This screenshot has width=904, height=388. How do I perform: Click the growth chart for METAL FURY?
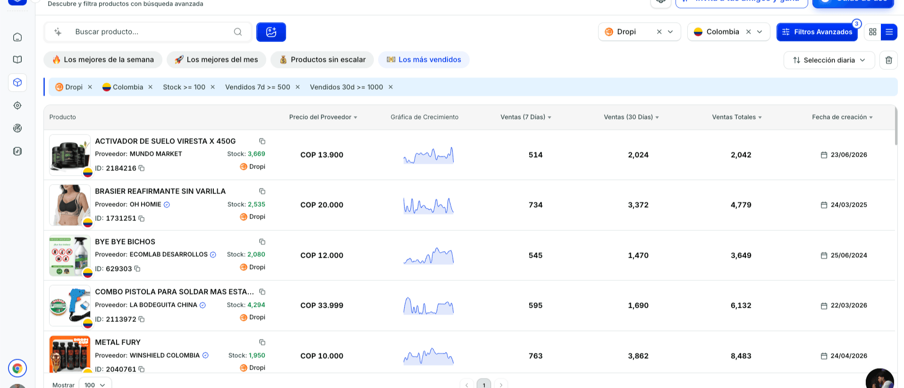(429, 356)
